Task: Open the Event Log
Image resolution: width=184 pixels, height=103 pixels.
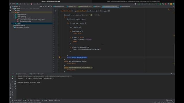Action: click(169, 100)
